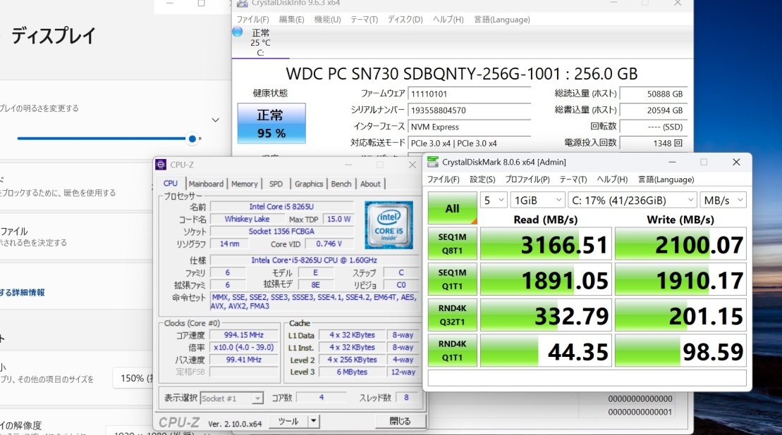Viewport: 782px width, 435px height.
Task: Click the blue health status circle for drive C:
Action: 238,32
